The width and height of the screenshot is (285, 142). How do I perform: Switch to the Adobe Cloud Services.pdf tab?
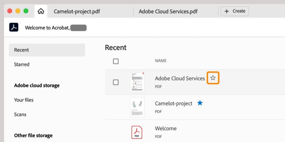click(x=168, y=12)
